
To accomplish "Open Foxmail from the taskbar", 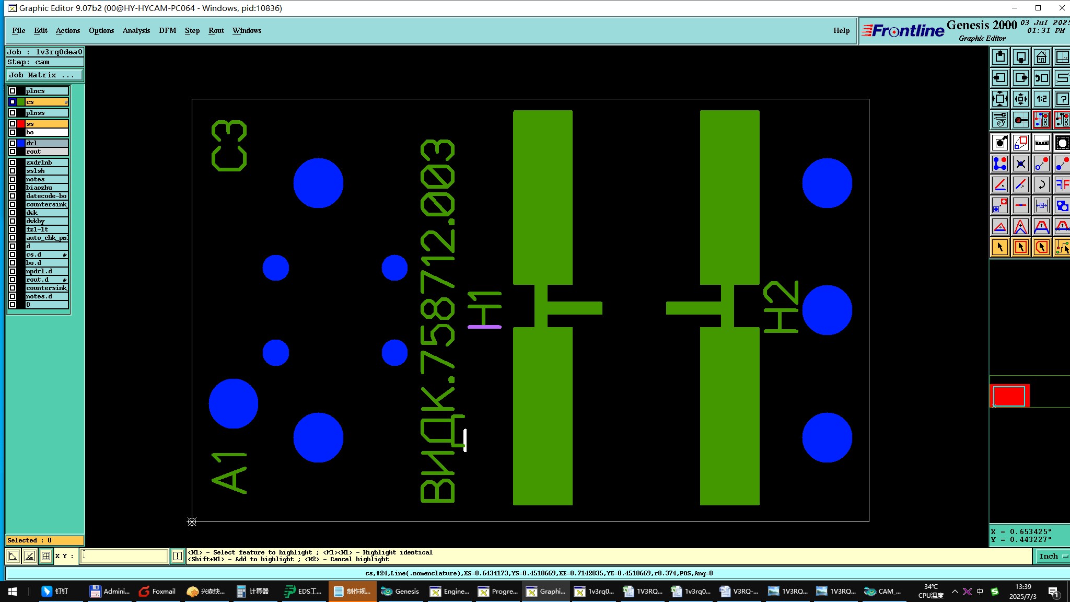I will click(157, 592).
